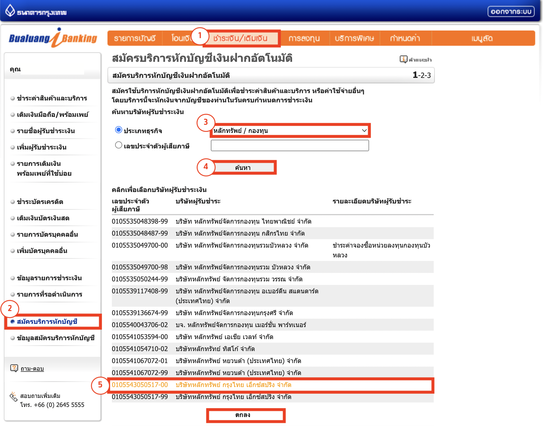Open the หลักทรัพย์ / กองทุน dropdown

coord(290,130)
